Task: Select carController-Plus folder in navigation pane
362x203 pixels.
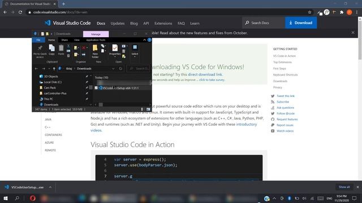Action: tap(55, 93)
